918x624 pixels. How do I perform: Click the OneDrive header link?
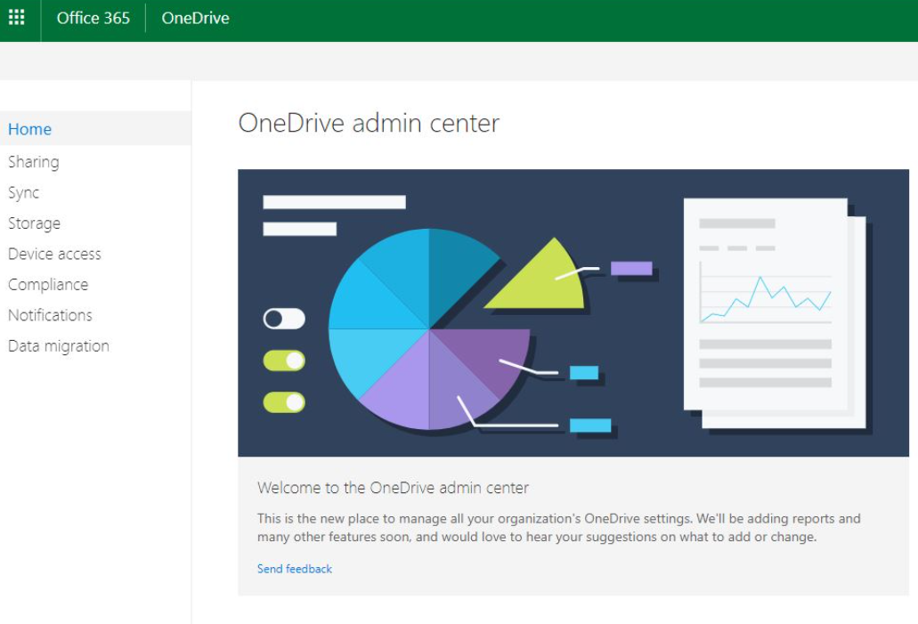click(x=196, y=18)
